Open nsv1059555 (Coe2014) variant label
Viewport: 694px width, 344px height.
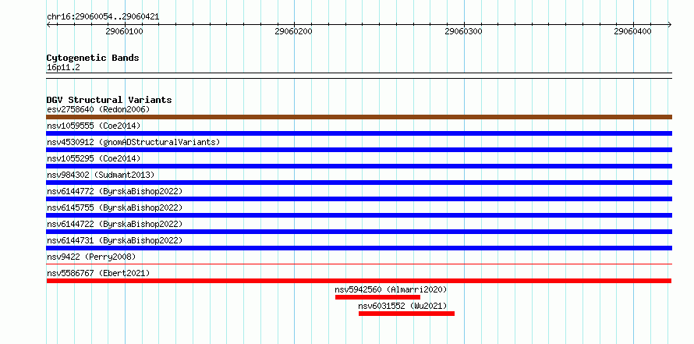pos(94,126)
